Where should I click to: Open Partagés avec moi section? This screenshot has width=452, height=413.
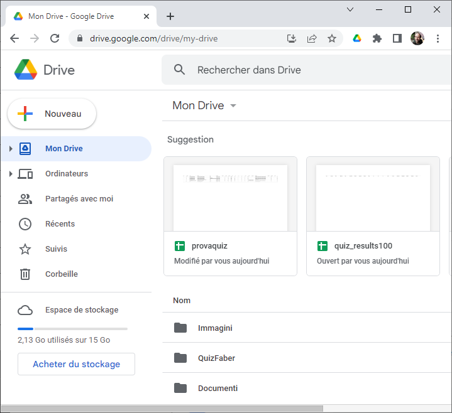tap(79, 199)
